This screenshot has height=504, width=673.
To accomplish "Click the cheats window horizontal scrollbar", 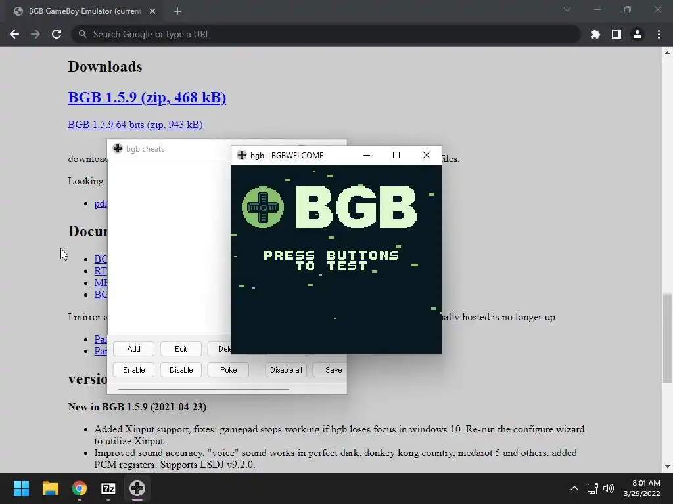I will coord(204,388).
